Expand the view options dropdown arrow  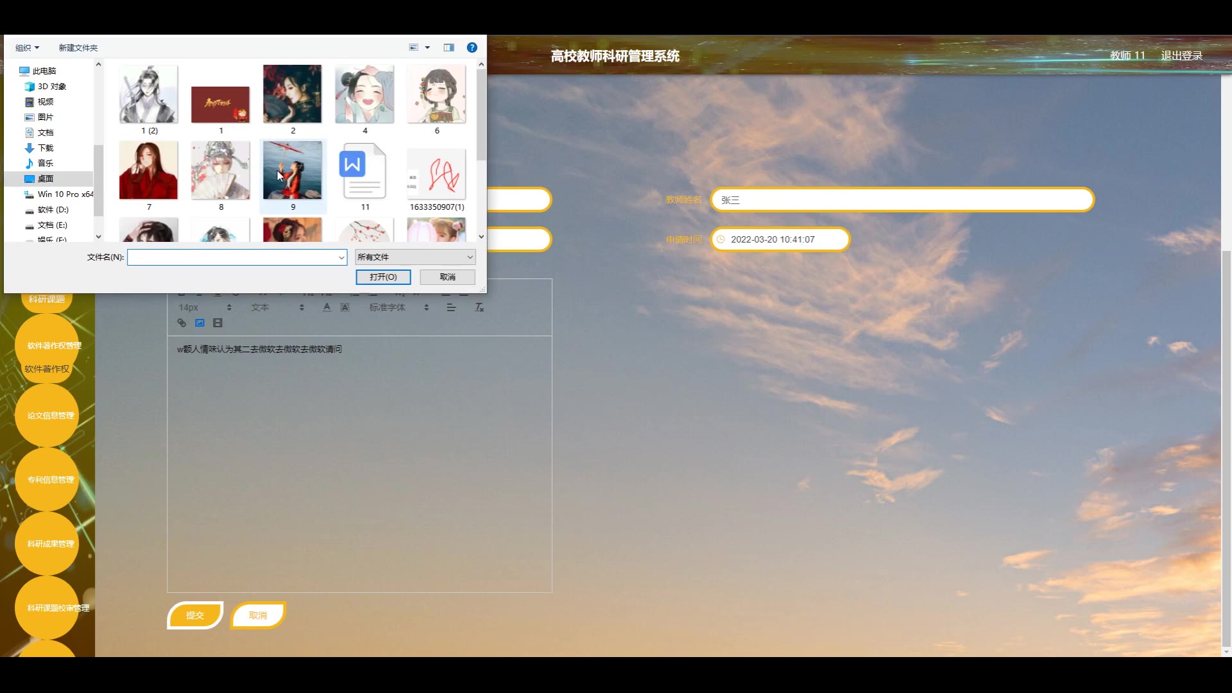point(427,47)
